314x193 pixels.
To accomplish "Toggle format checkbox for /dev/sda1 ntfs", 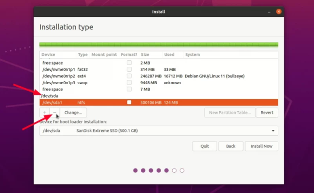I will click(129, 103).
